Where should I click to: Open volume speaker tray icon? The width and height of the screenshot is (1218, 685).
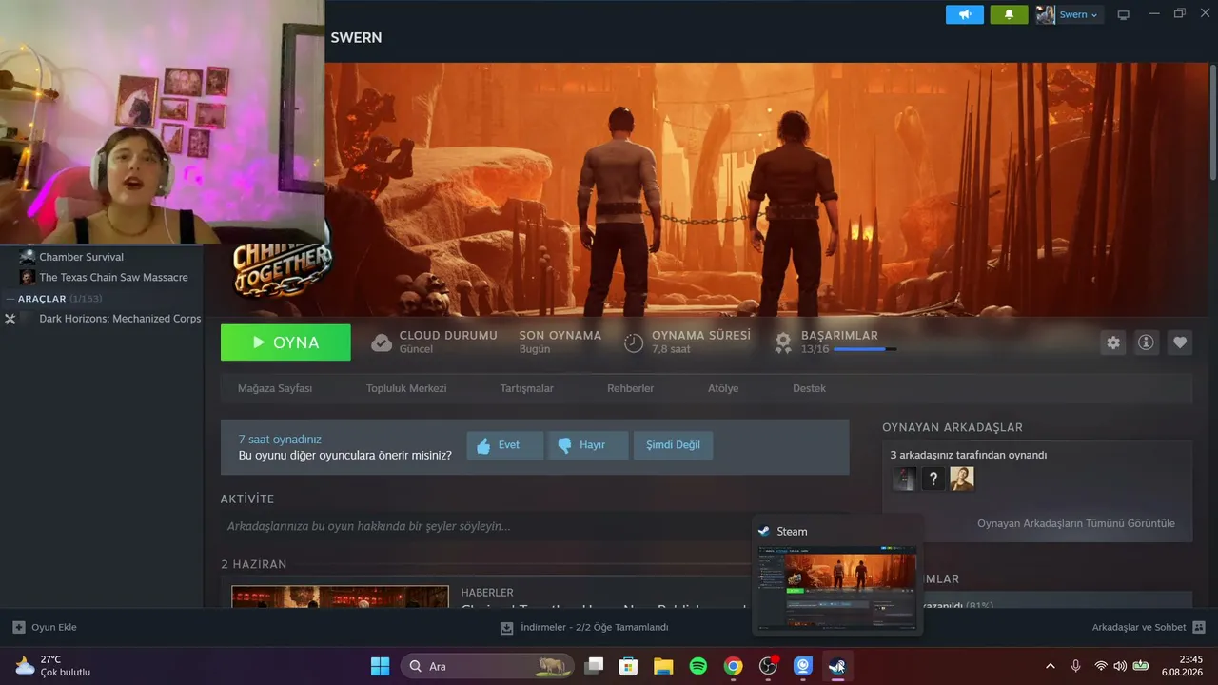tap(1120, 666)
